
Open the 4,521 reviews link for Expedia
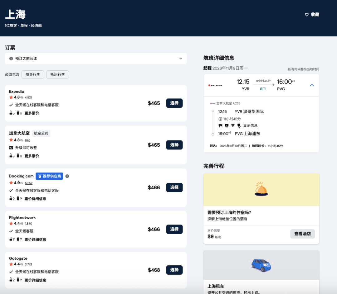(28, 97)
